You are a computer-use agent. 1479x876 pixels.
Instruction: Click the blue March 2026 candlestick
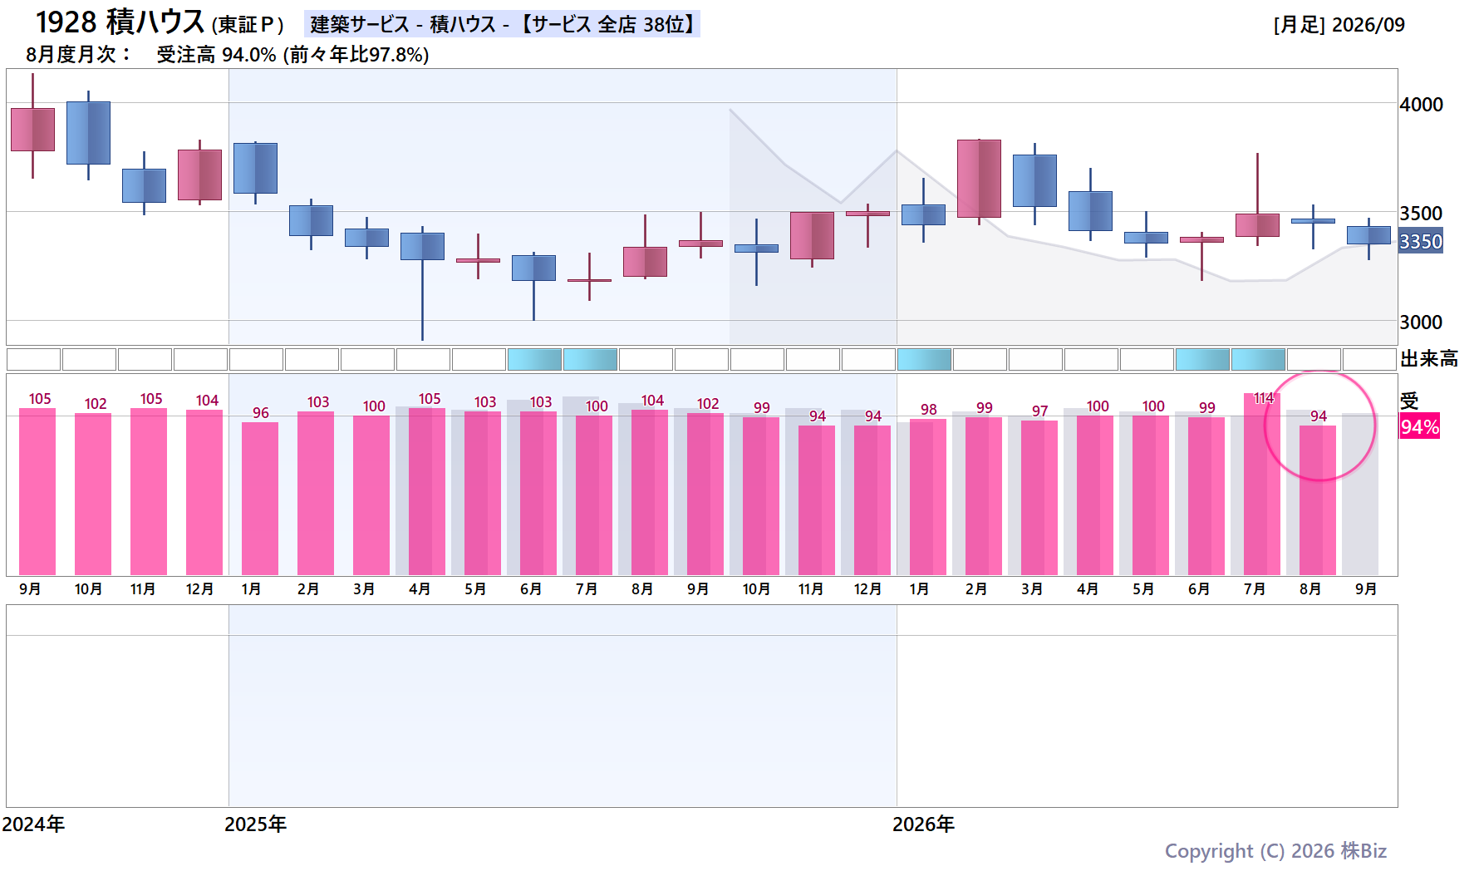(1034, 180)
